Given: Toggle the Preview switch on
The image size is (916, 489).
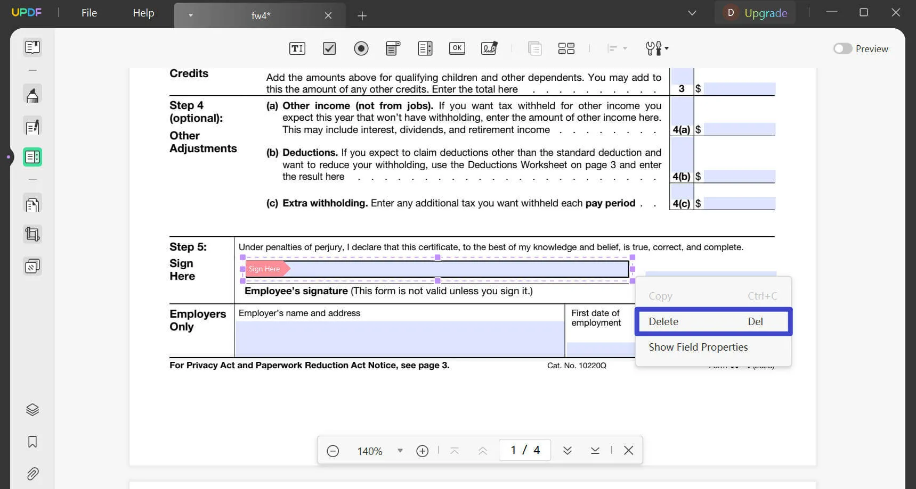Looking at the screenshot, I should 842,48.
